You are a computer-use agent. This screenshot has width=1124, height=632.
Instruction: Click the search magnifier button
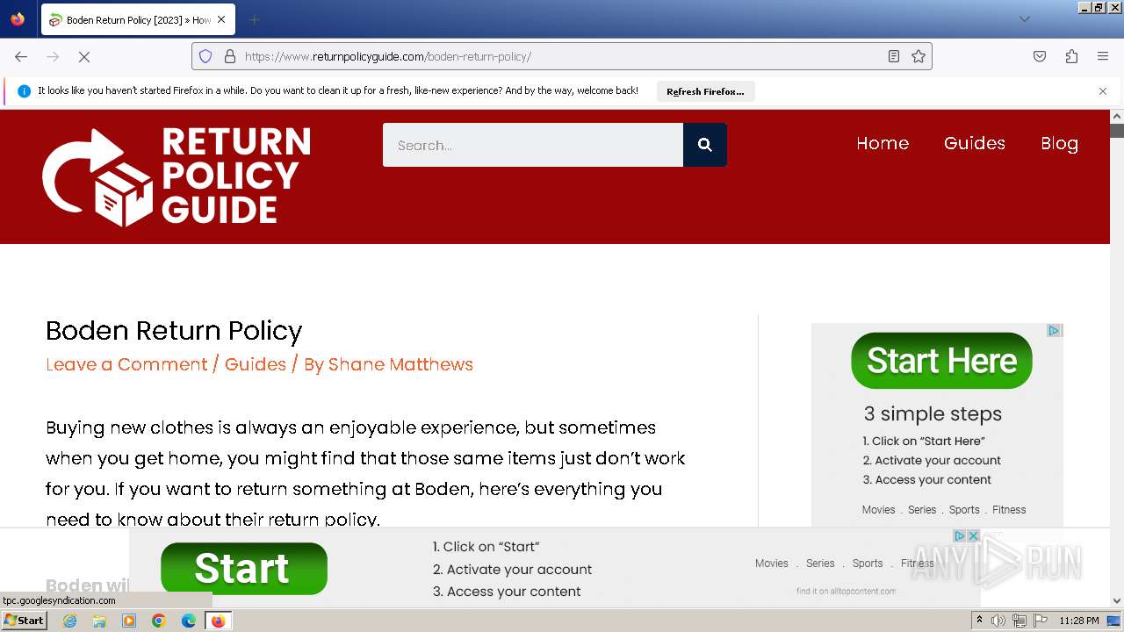[704, 145]
